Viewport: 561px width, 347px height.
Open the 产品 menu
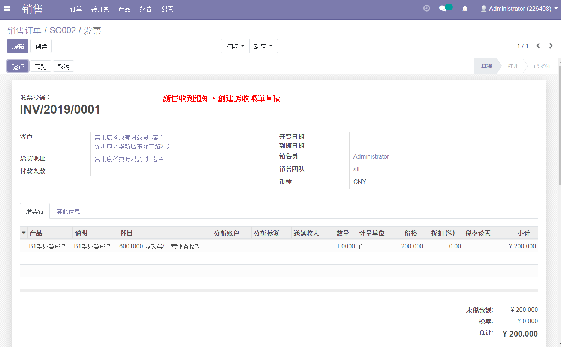(x=124, y=9)
